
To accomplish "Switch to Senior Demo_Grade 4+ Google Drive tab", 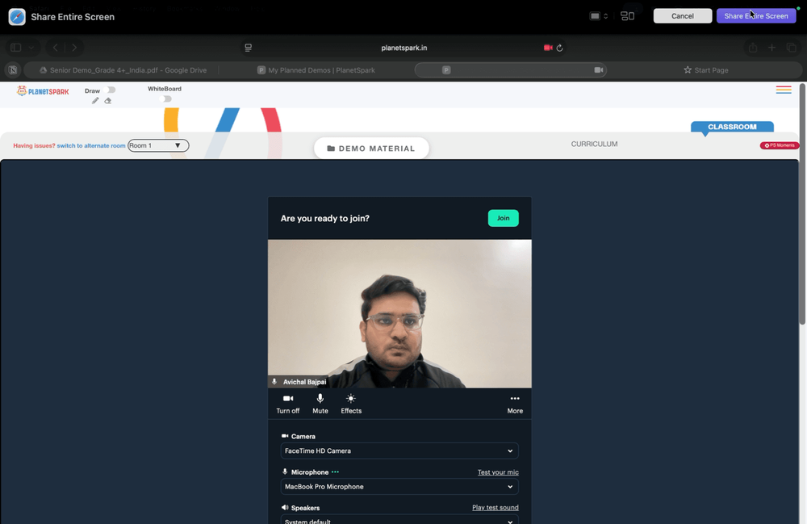I will 123,70.
